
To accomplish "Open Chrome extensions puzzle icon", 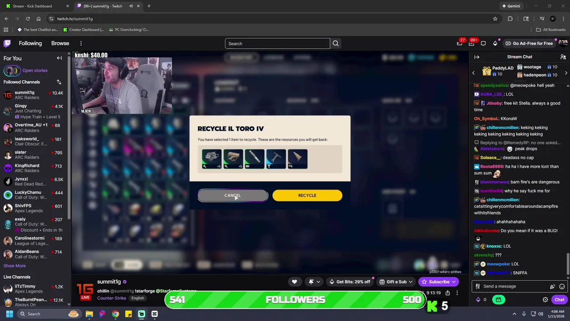I will click(x=510, y=19).
